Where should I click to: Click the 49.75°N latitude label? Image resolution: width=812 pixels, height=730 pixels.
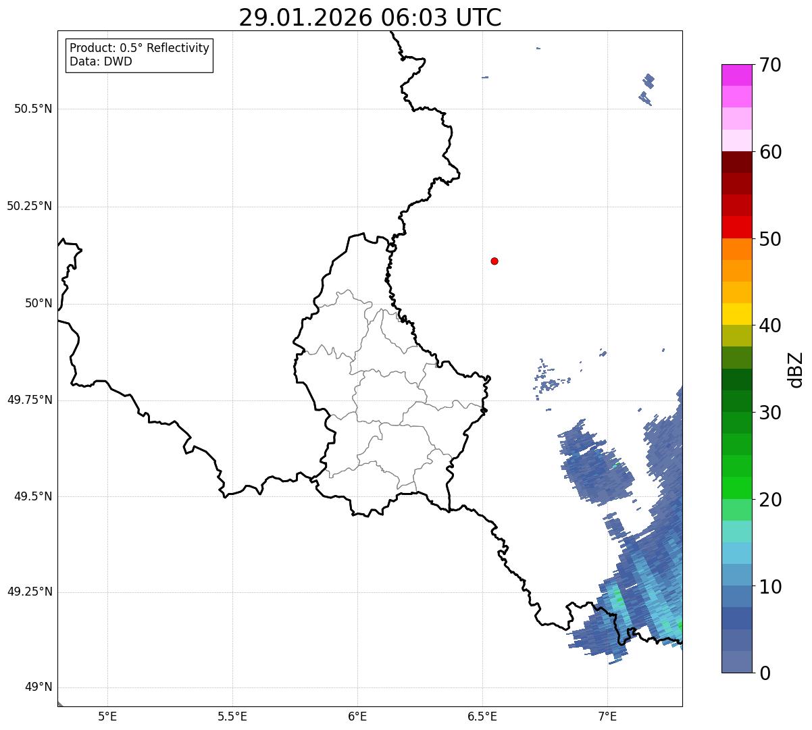point(30,400)
